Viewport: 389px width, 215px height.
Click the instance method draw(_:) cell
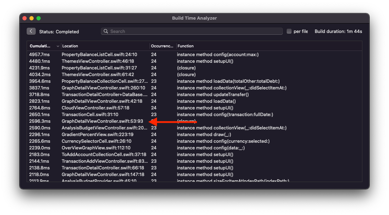[204, 135]
